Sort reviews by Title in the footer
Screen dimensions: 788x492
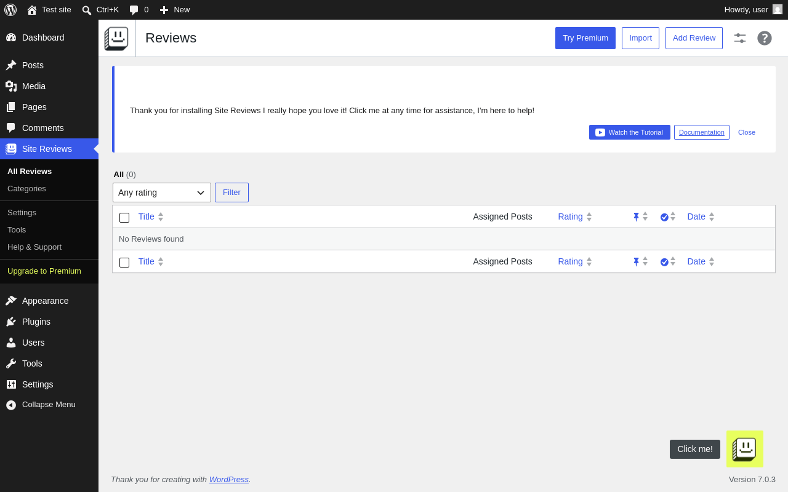[151, 261]
